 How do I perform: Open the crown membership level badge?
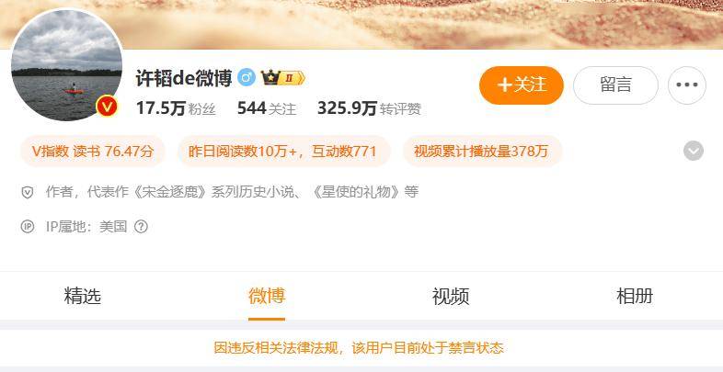(x=282, y=78)
